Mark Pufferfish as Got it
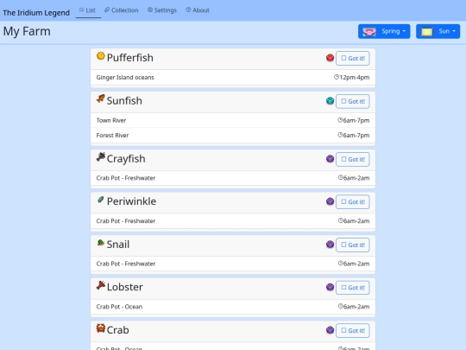The image size is (466, 350). (353, 59)
